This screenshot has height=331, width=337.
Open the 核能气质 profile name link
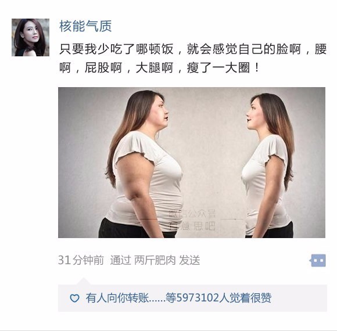(85, 26)
